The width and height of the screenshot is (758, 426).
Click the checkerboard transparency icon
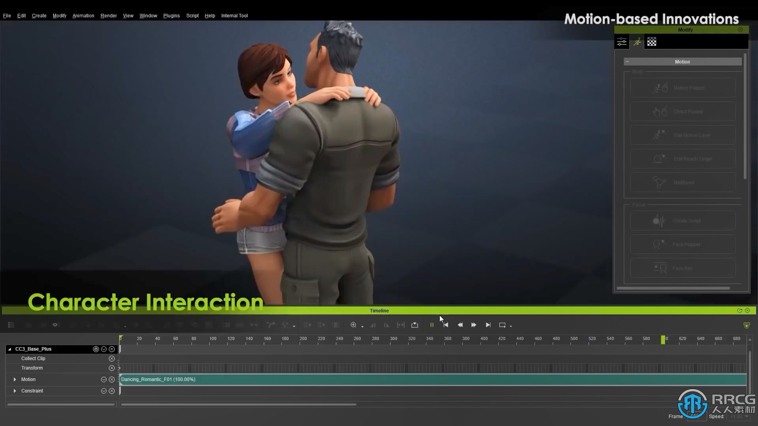(652, 41)
